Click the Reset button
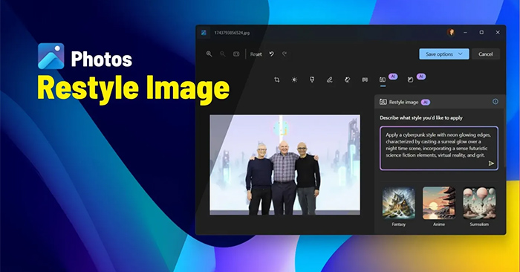 (x=256, y=54)
